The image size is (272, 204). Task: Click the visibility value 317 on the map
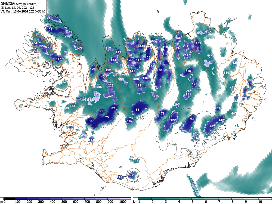point(108,48)
